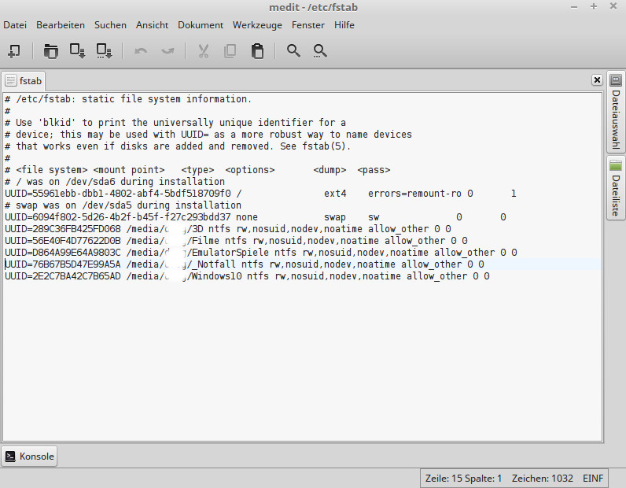Expand the Dateiliste side panel

pyautogui.click(x=615, y=189)
